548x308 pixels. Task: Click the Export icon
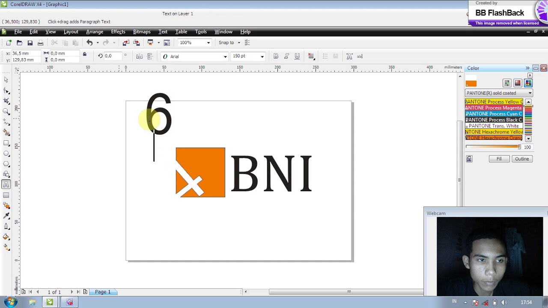point(137,42)
